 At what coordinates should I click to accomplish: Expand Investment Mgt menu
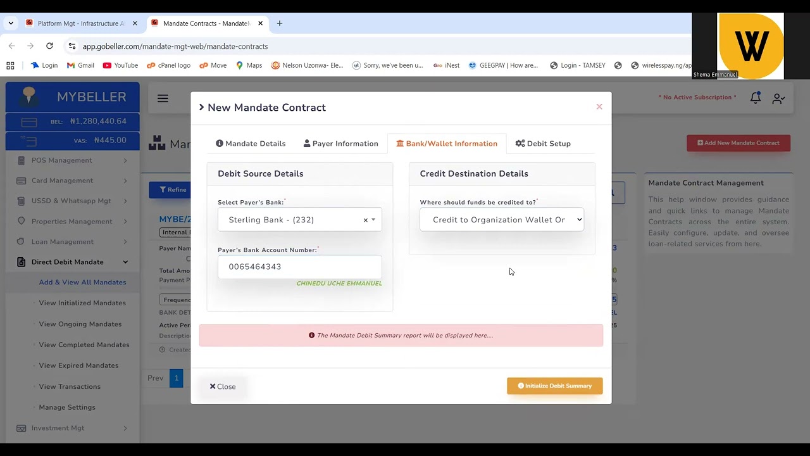click(x=73, y=428)
